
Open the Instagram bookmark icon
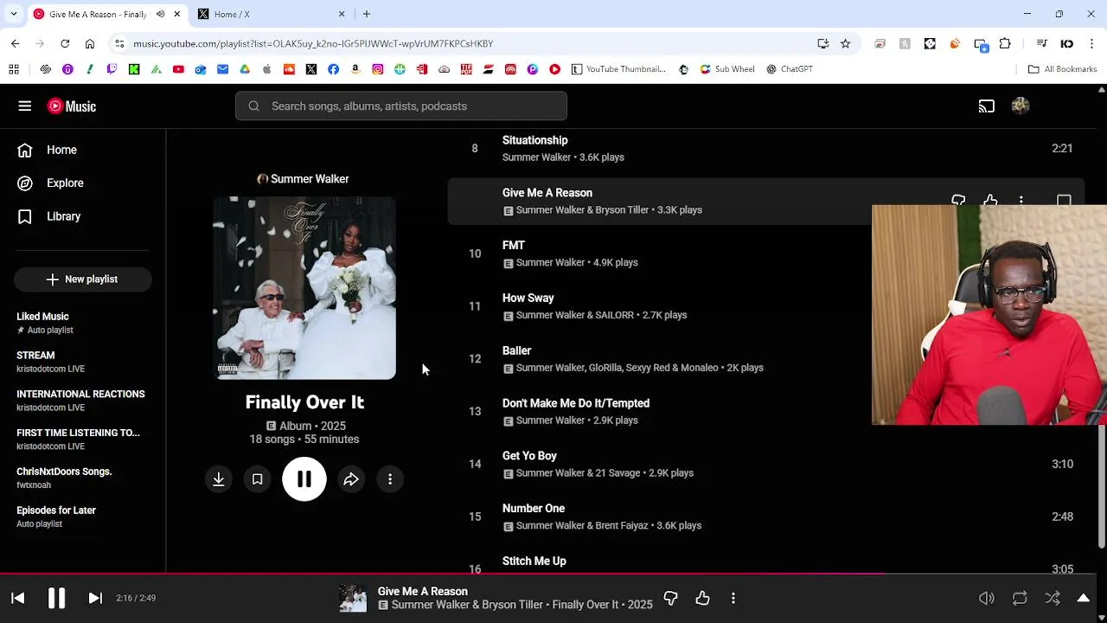378,69
